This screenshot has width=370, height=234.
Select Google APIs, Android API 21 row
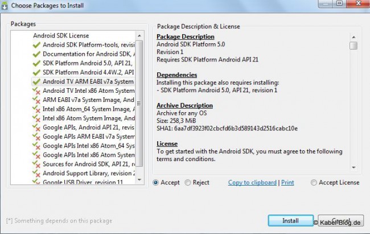click(x=83, y=128)
